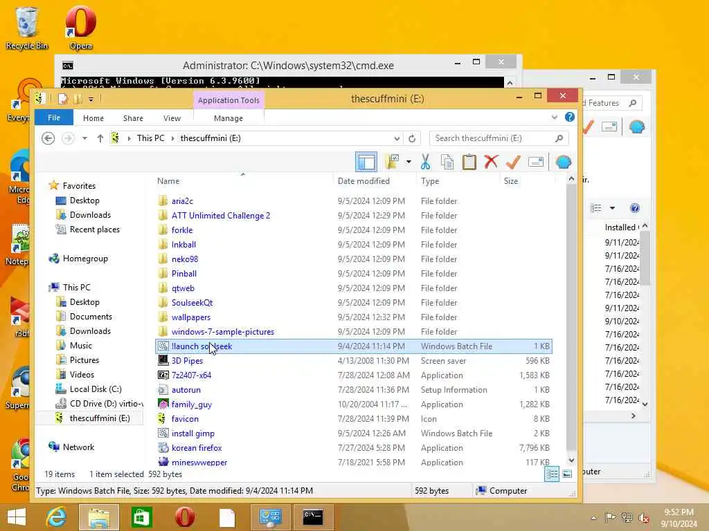Open Windows Store from taskbar
Screen dimensions: 709x531
141,517
